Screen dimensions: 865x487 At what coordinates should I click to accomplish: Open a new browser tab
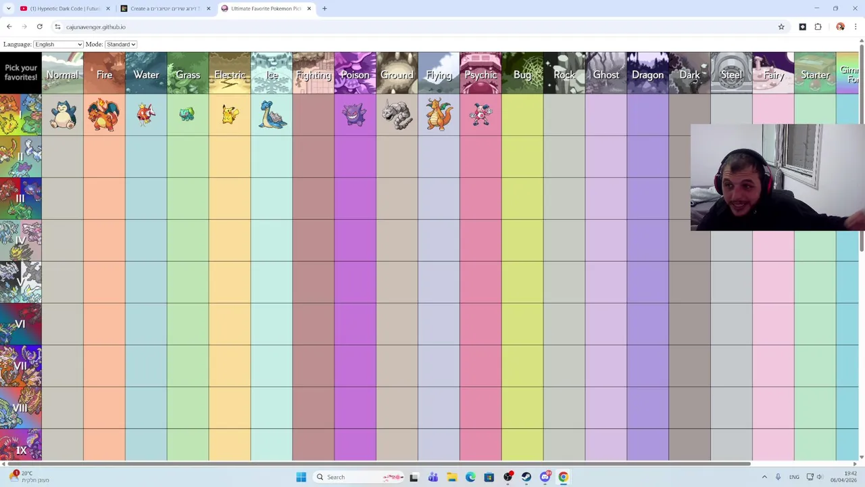(x=324, y=8)
